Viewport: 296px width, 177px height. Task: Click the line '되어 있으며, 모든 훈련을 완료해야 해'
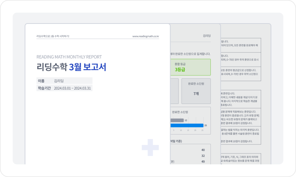click(x=240, y=45)
